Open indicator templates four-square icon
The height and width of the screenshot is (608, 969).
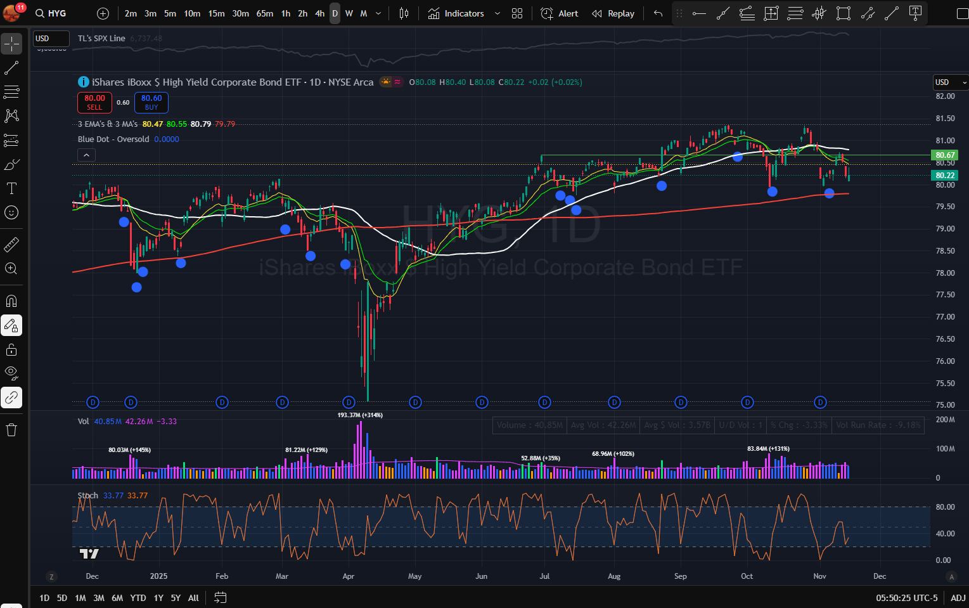pyautogui.click(x=517, y=13)
